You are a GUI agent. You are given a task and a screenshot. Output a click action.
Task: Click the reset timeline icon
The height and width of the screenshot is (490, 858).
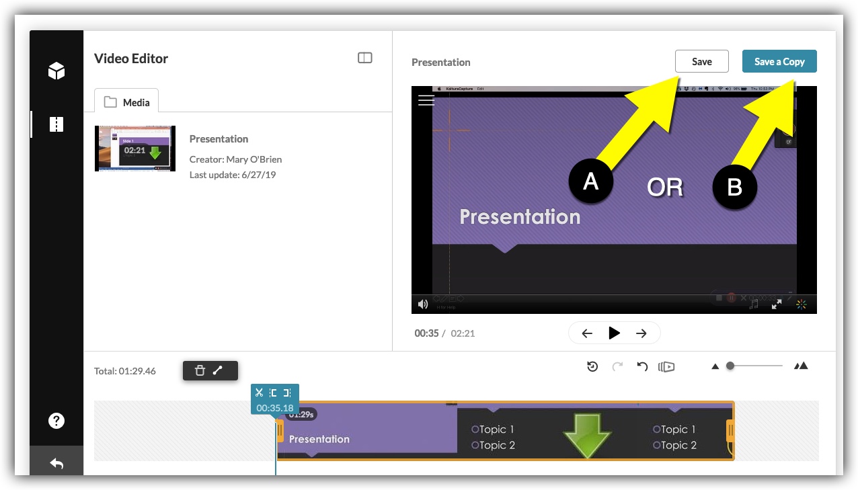click(592, 366)
